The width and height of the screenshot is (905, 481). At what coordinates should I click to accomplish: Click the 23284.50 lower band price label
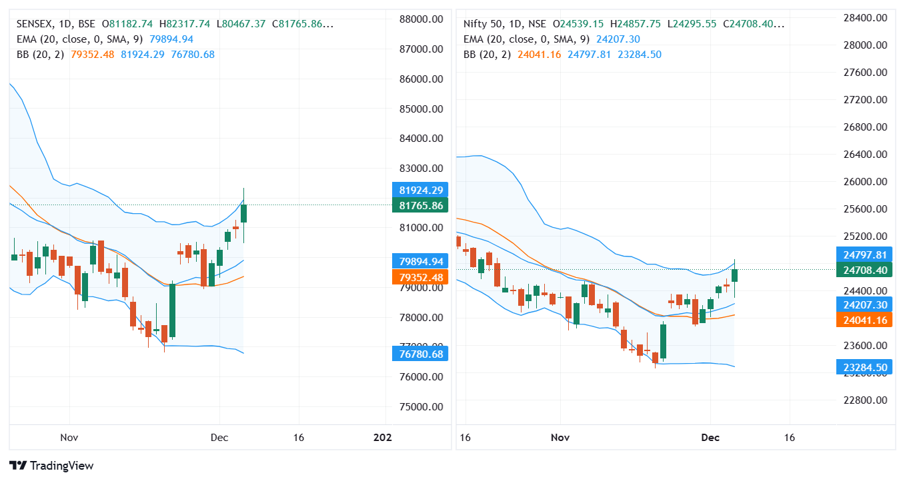[x=864, y=367]
